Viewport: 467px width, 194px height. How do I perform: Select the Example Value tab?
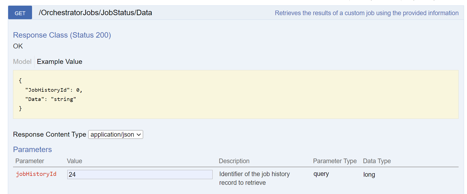(x=59, y=62)
